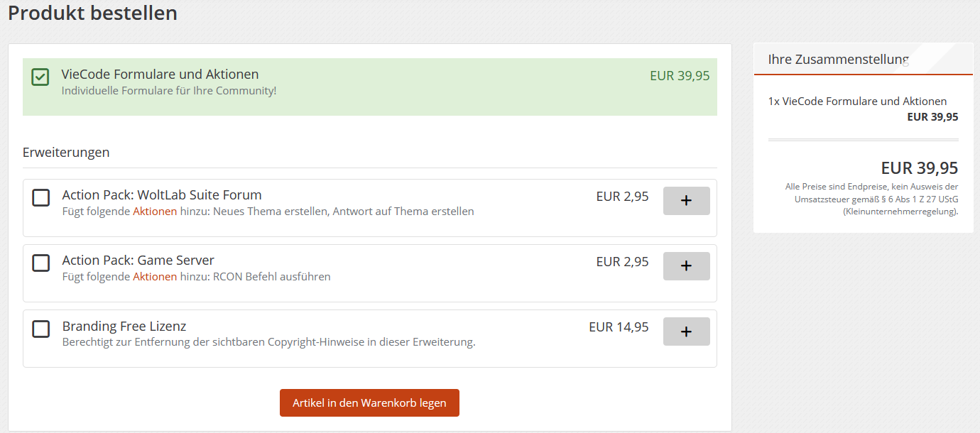This screenshot has height=433, width=980.
Task: Uncheck the VieCode Formulare und Aktionen checkbox
Action: (x=40, y=77)
